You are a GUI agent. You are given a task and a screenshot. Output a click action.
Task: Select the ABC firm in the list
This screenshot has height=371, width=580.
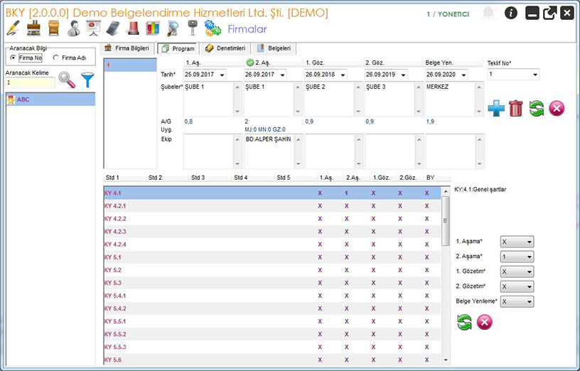click(50, 100)
